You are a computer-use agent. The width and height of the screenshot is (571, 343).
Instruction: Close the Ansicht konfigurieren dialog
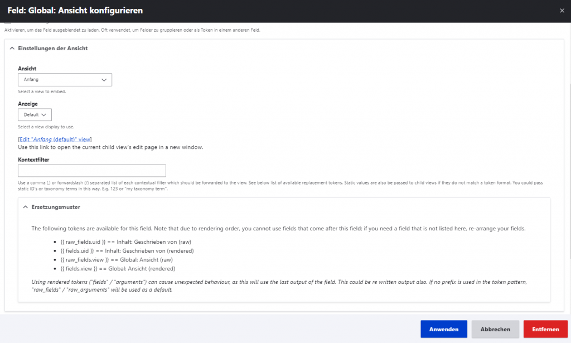coord(562,10)
